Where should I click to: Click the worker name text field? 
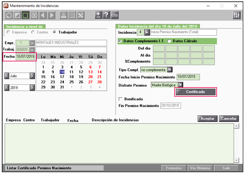pyautogui.click(x=71, y=50)
